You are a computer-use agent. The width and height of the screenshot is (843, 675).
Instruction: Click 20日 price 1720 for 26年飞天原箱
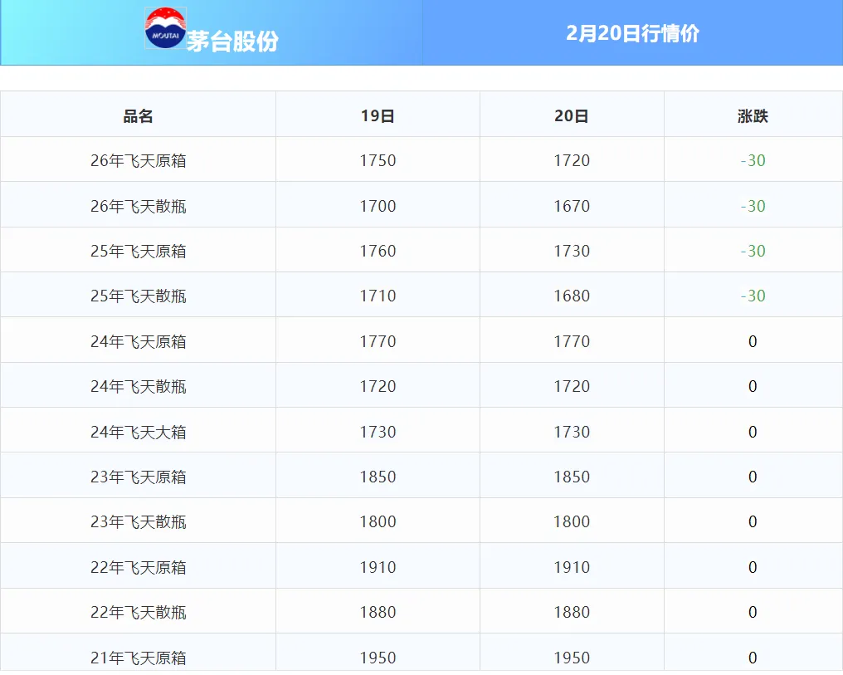[x=572, y=160]
